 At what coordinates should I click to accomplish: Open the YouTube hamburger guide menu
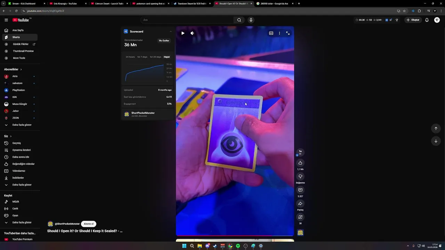6,20
